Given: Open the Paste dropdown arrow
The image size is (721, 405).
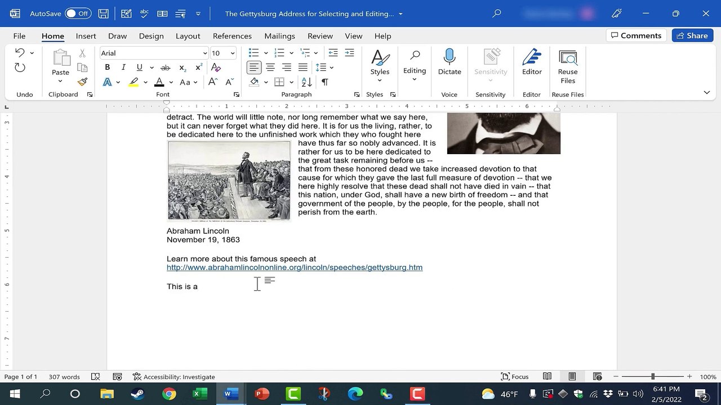Looking at the screenshot, I should (x=60, y=81).
